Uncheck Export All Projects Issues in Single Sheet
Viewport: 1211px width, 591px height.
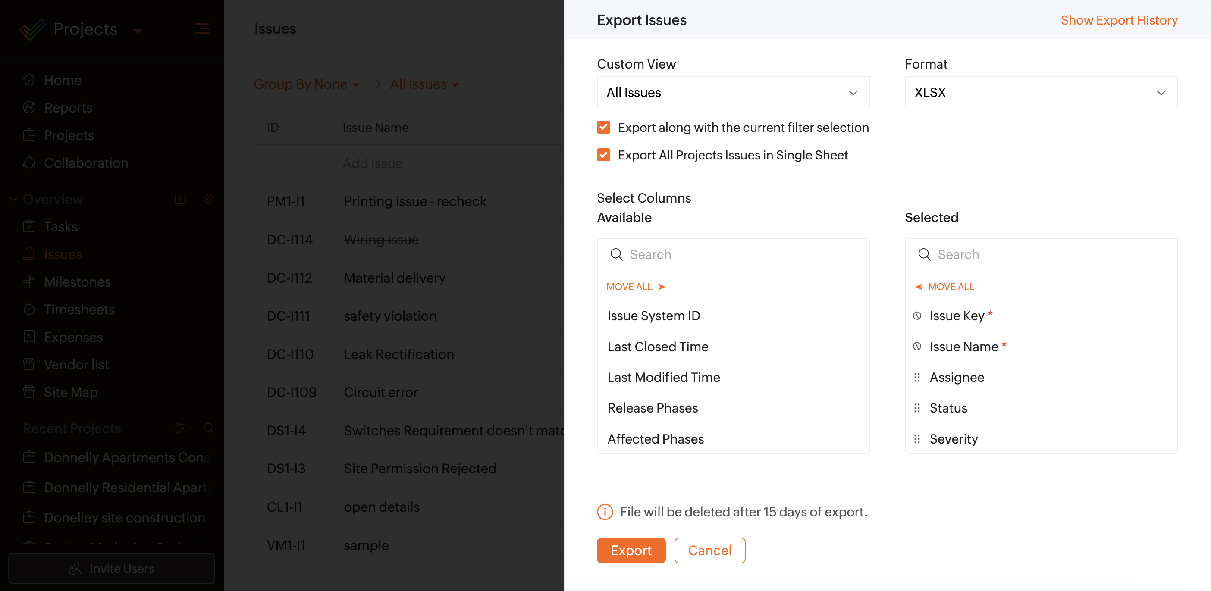(604, 155)
